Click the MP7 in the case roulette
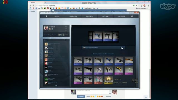The height and width of the screenshot is (100, 178). point(107,37)
